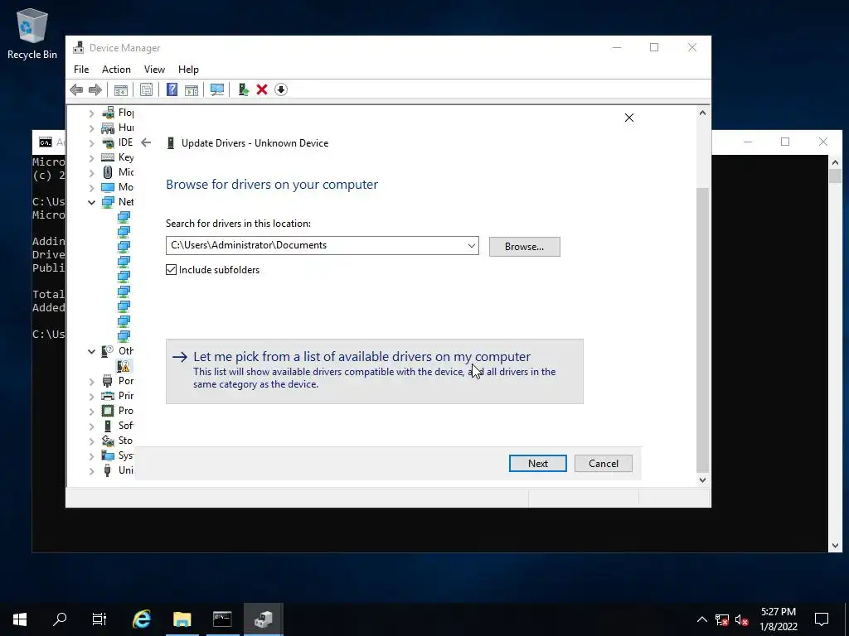Expand the Key tree node
This screenshot has width=849, height=636.
[x=91, y=158]
